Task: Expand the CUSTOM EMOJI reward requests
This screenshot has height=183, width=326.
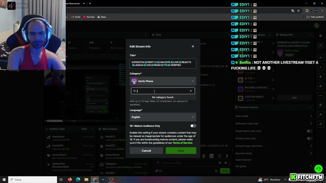Action: pos(273,98)
